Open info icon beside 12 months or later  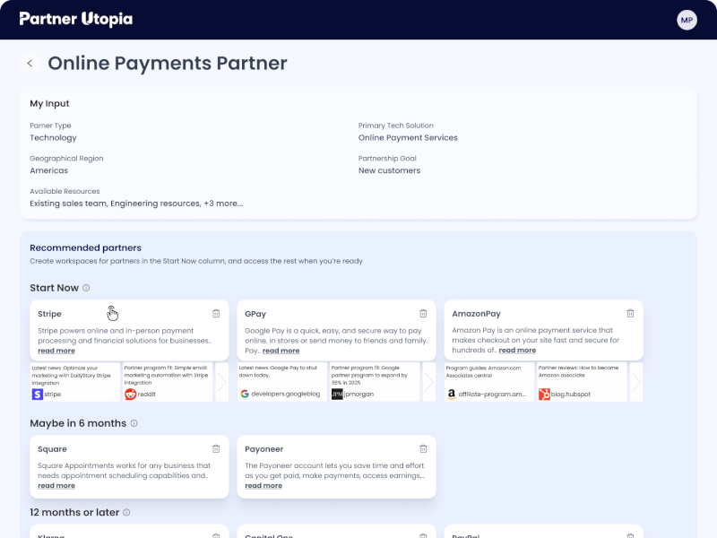click(126, 513)
